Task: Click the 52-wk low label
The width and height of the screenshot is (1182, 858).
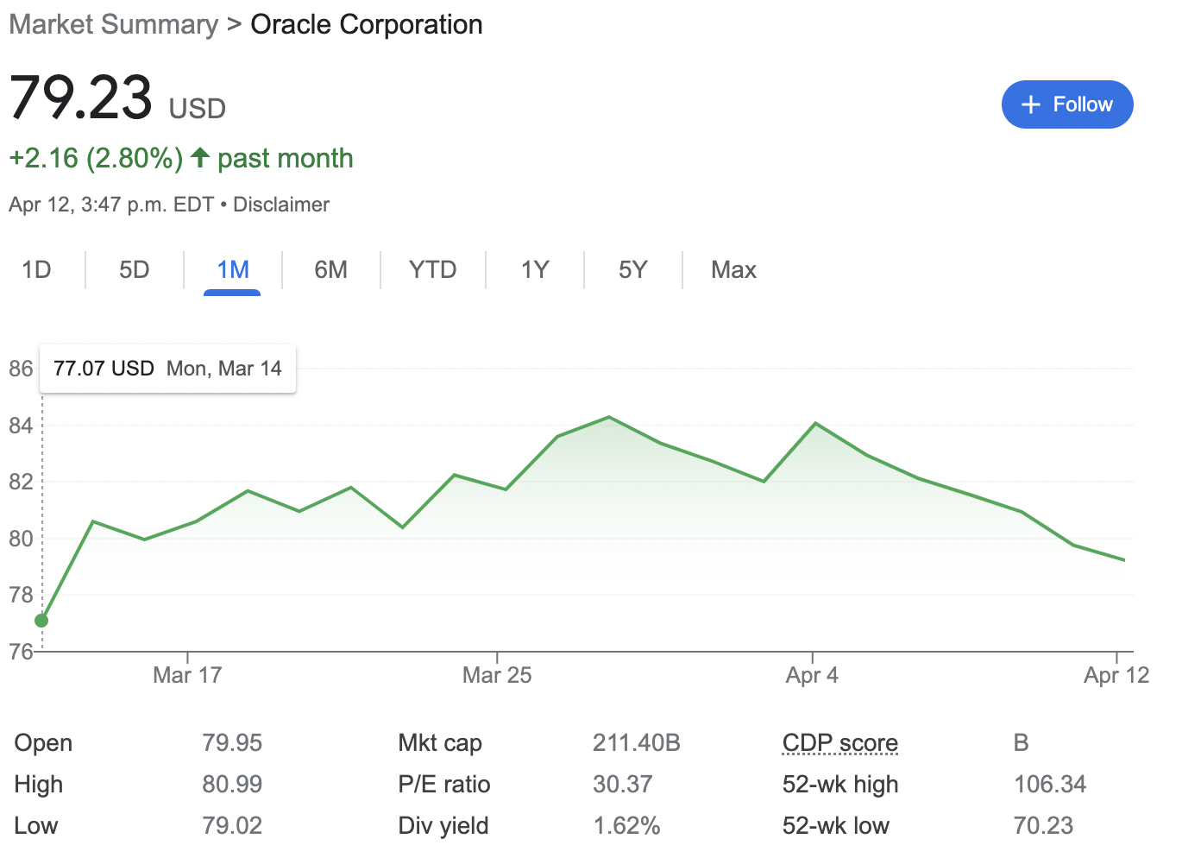Action: click(836, 825)
